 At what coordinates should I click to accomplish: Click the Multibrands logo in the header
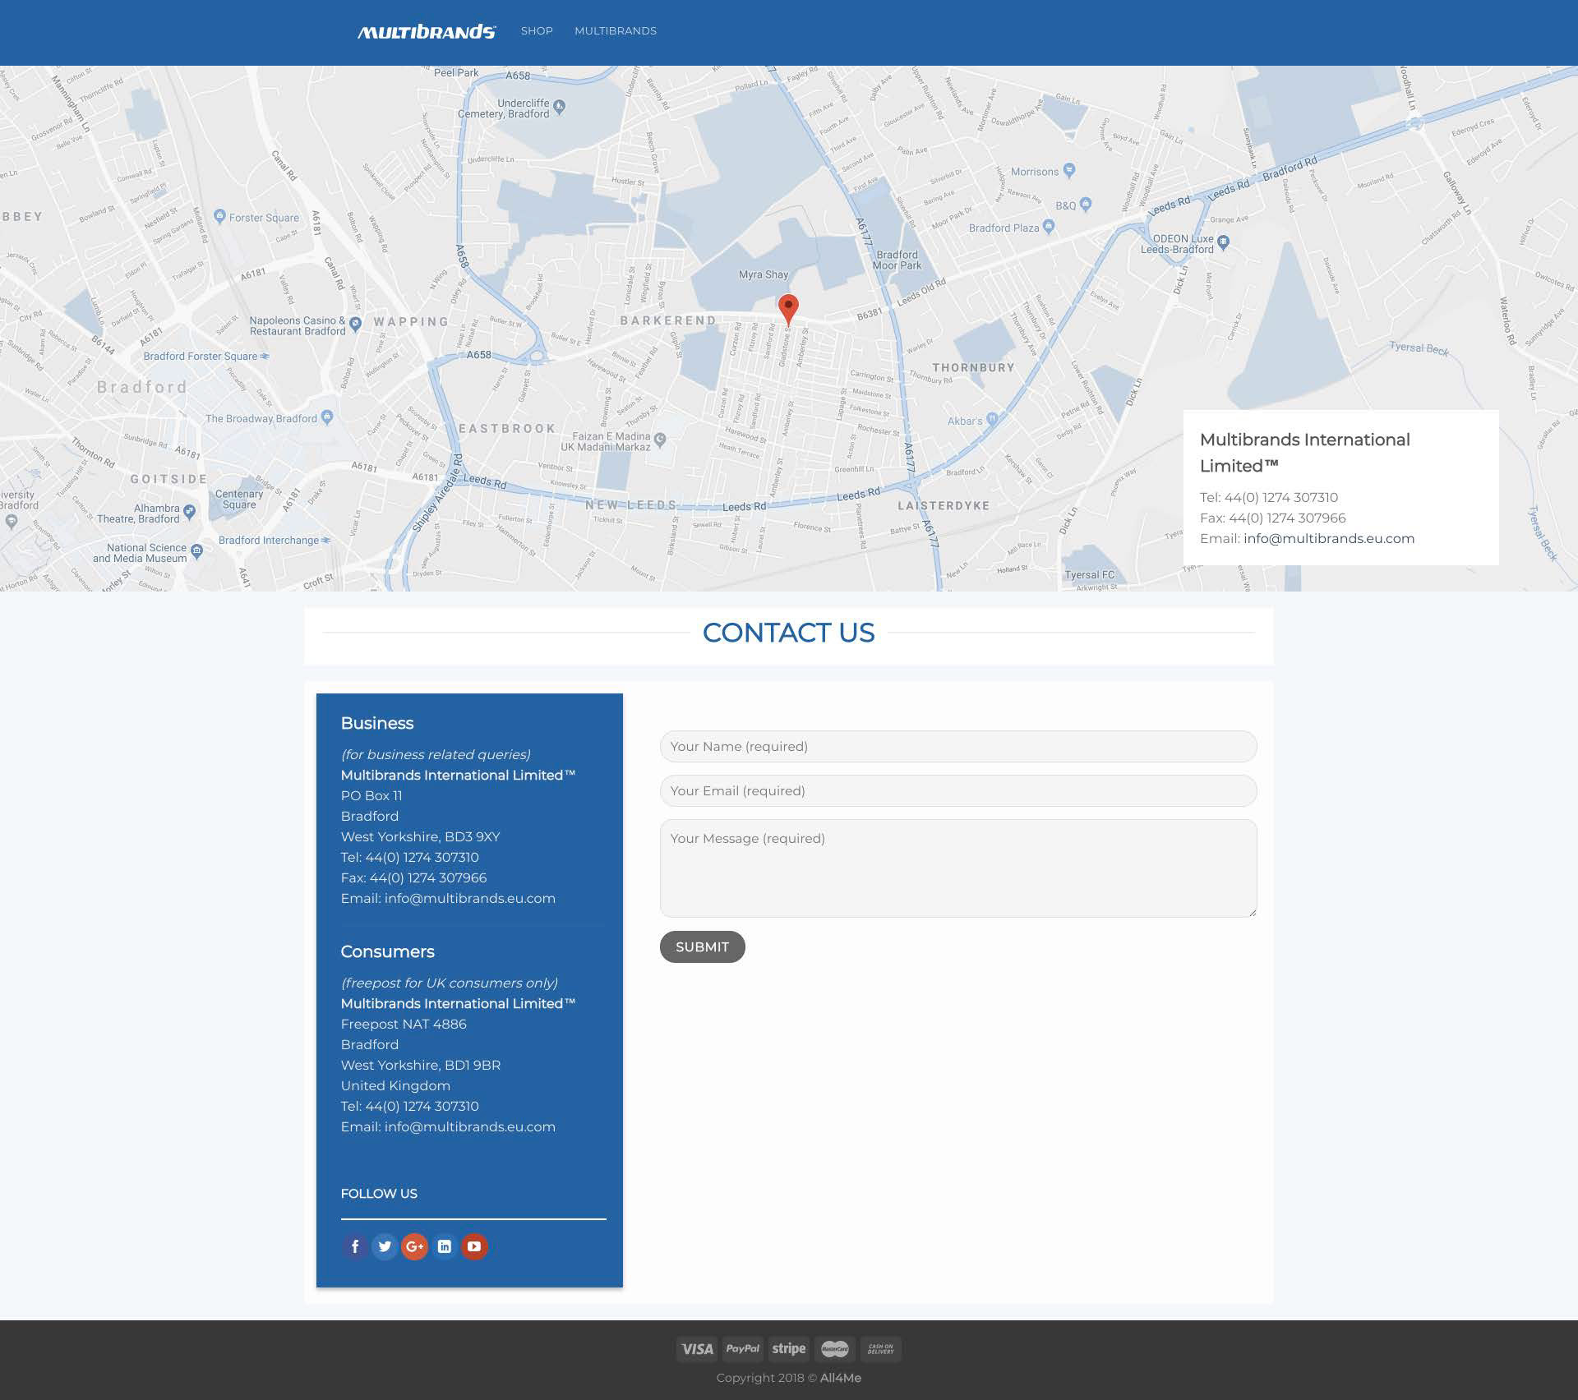427,30
